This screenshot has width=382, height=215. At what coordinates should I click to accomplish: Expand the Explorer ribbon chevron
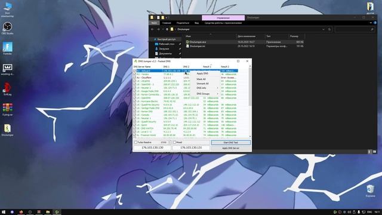click(x=371, y=23)
